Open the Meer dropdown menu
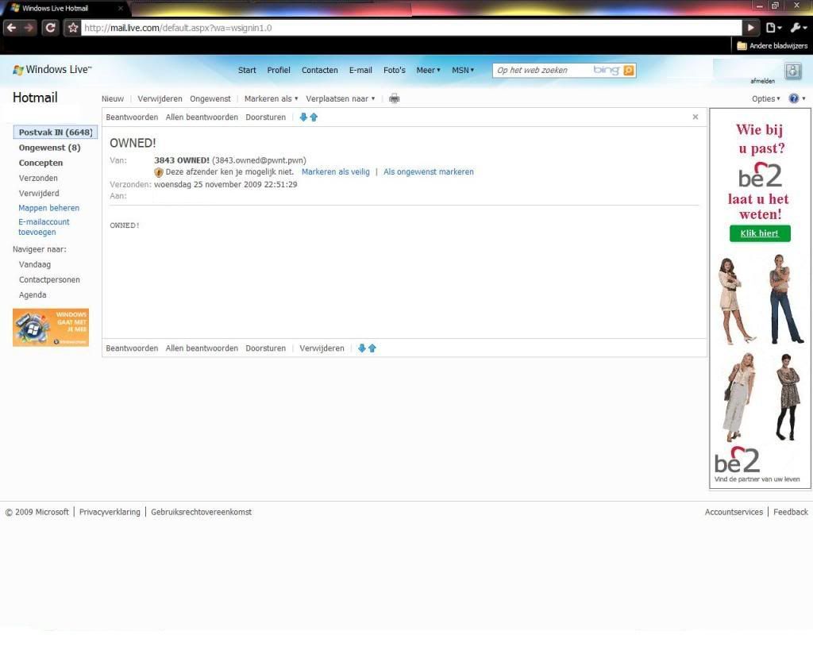This screenshot has width=813, height=650. 428,70
